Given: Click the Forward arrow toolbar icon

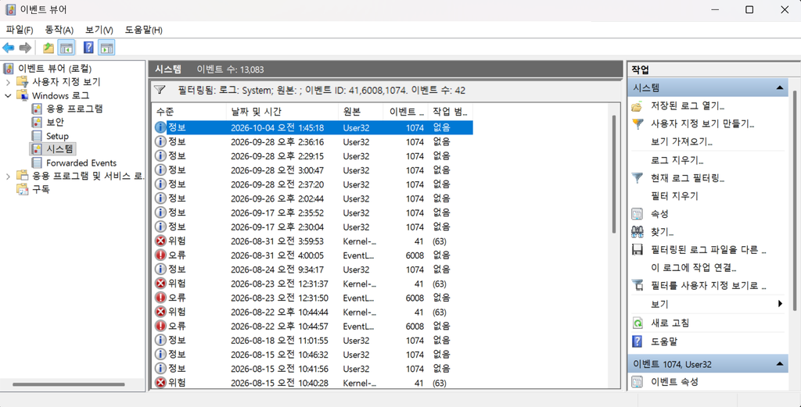Looking at the screenshot, I should pos(24,48).
